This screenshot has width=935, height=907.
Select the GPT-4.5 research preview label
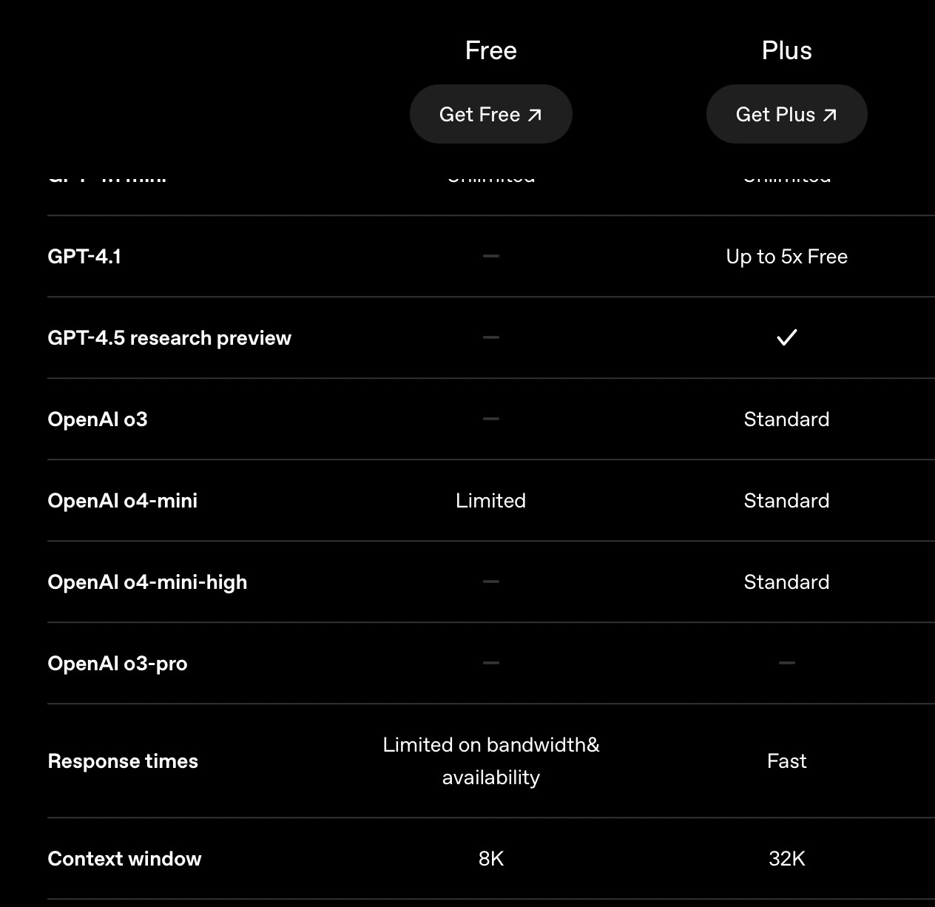[x=169, y=338]
